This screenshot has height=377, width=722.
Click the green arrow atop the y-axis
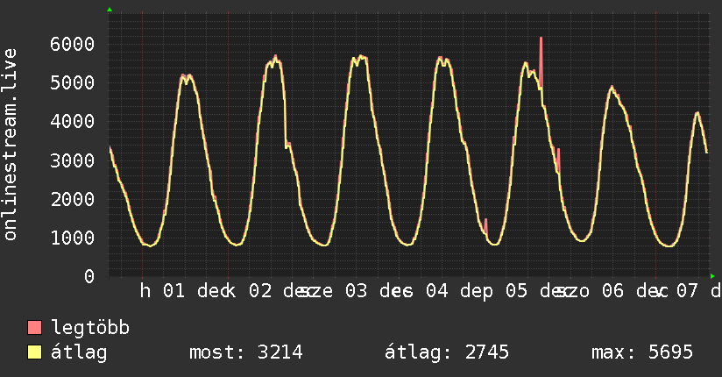pyautogui.click(x=109, y=10)
